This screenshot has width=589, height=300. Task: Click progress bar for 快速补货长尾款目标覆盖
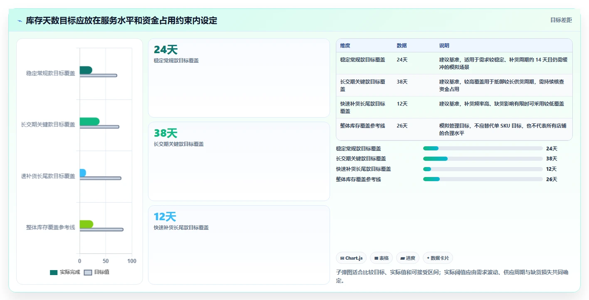tap(483, 169)
